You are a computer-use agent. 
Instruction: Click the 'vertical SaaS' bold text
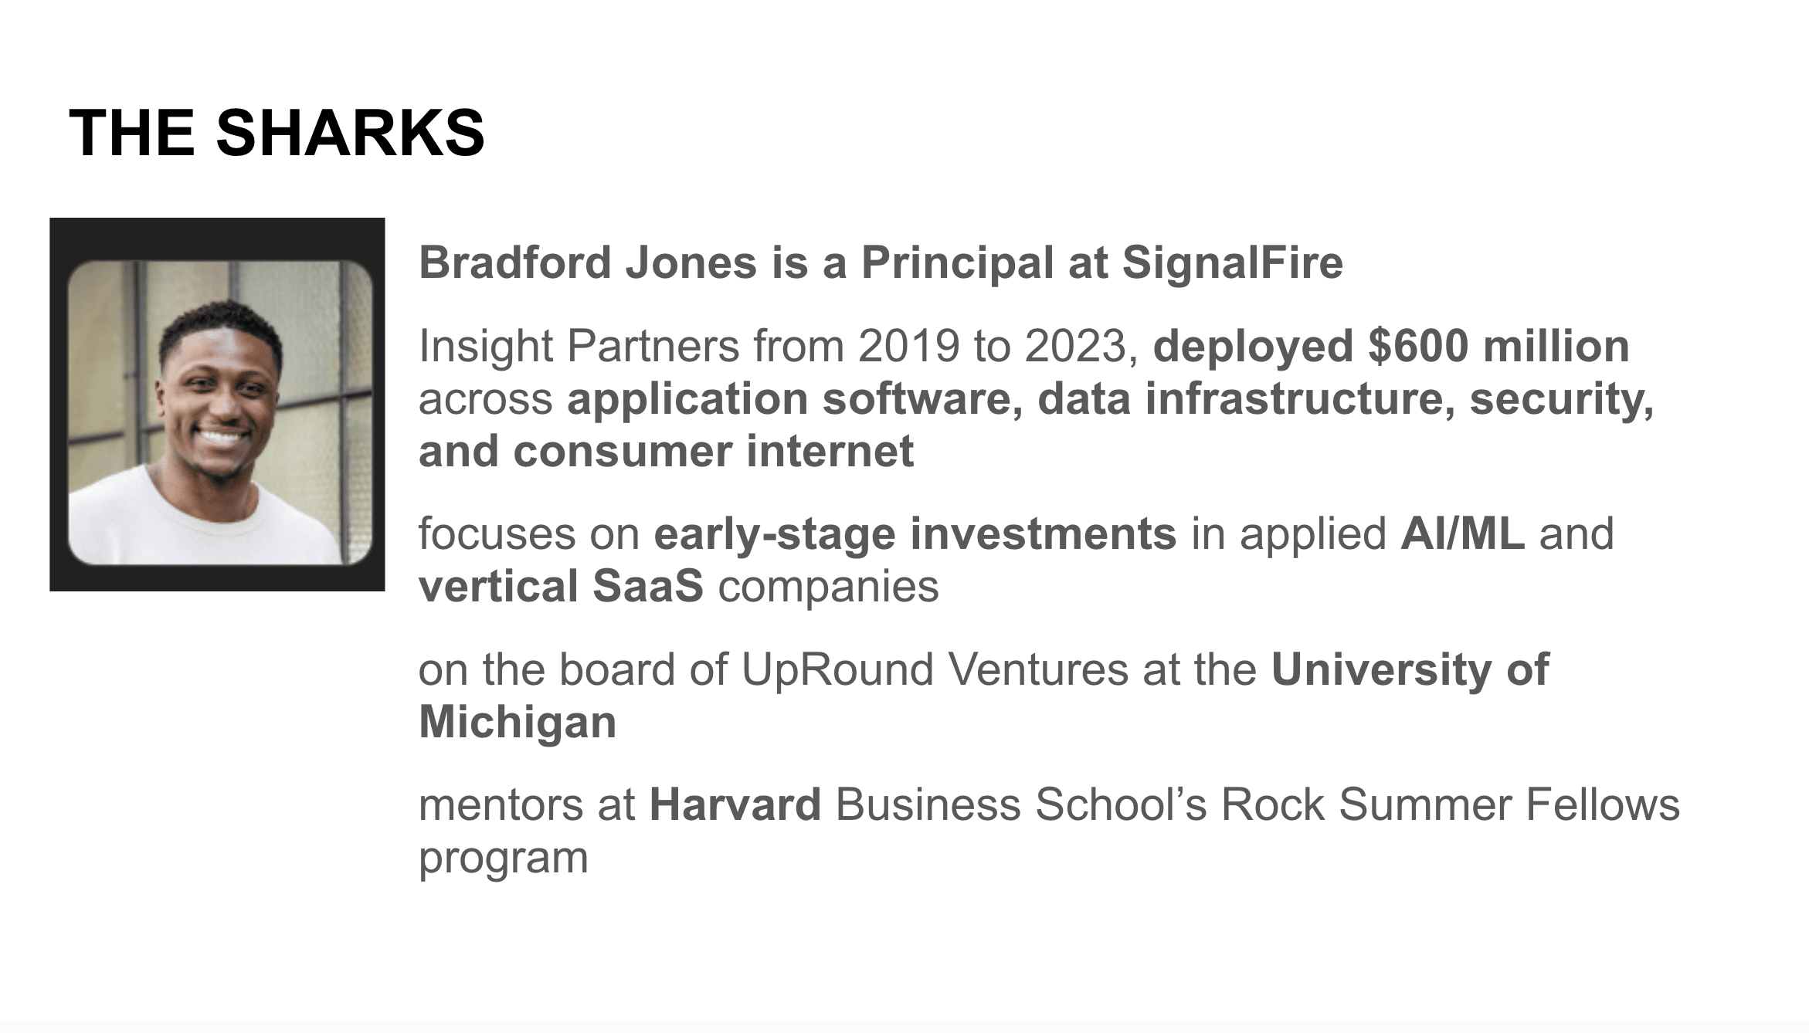click(562, 586)
